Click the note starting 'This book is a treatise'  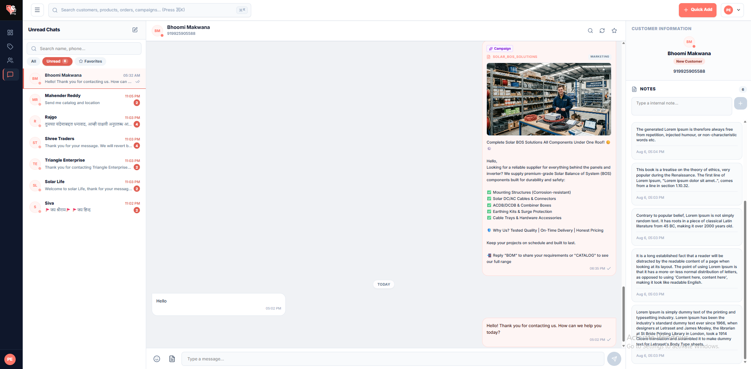(687, 184)
